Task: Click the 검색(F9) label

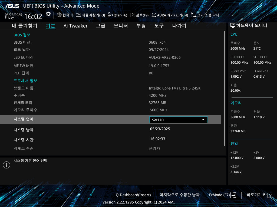Action: [x=142, y=15]
